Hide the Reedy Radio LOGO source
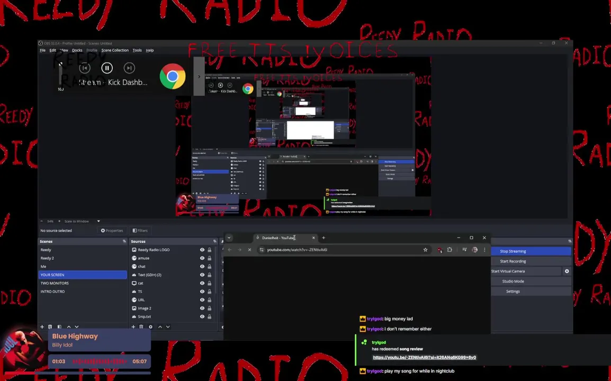 [x=202, y=250]
